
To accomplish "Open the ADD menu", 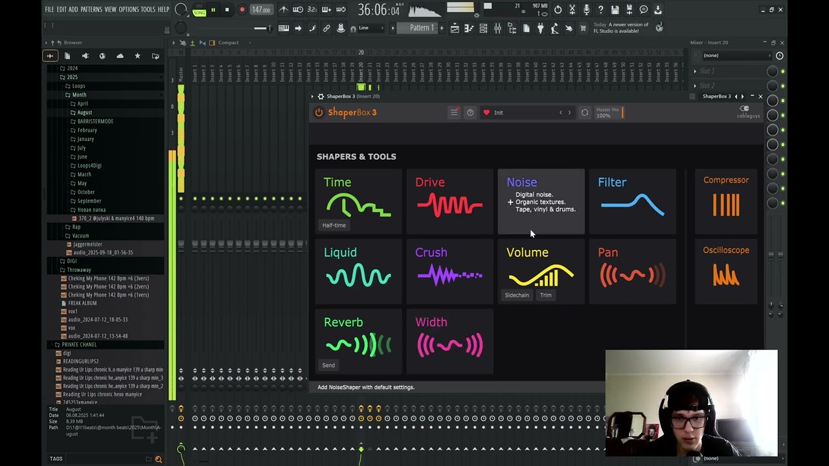I will 73,10.
